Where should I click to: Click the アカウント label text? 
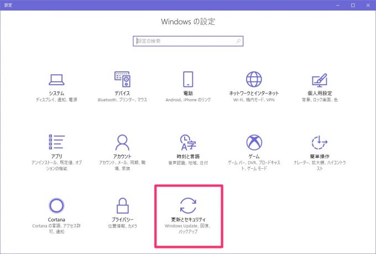tap(122, 156)
